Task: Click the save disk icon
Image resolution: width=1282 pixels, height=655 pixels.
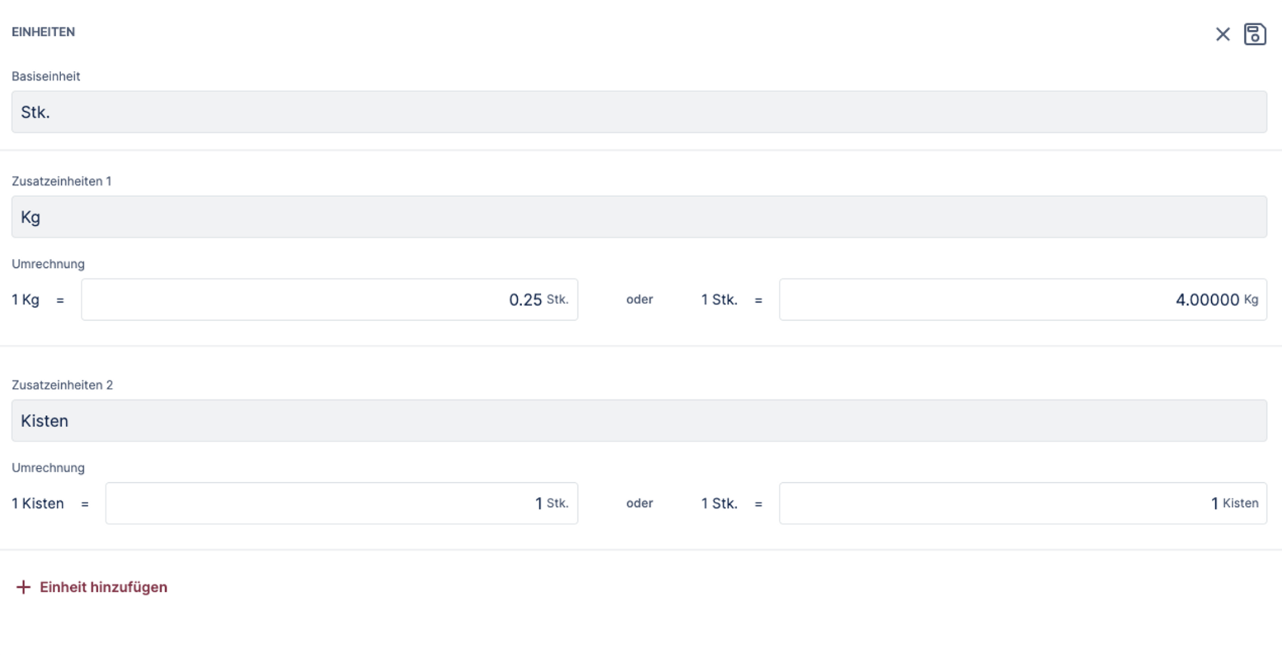Action: [1255, 34]
